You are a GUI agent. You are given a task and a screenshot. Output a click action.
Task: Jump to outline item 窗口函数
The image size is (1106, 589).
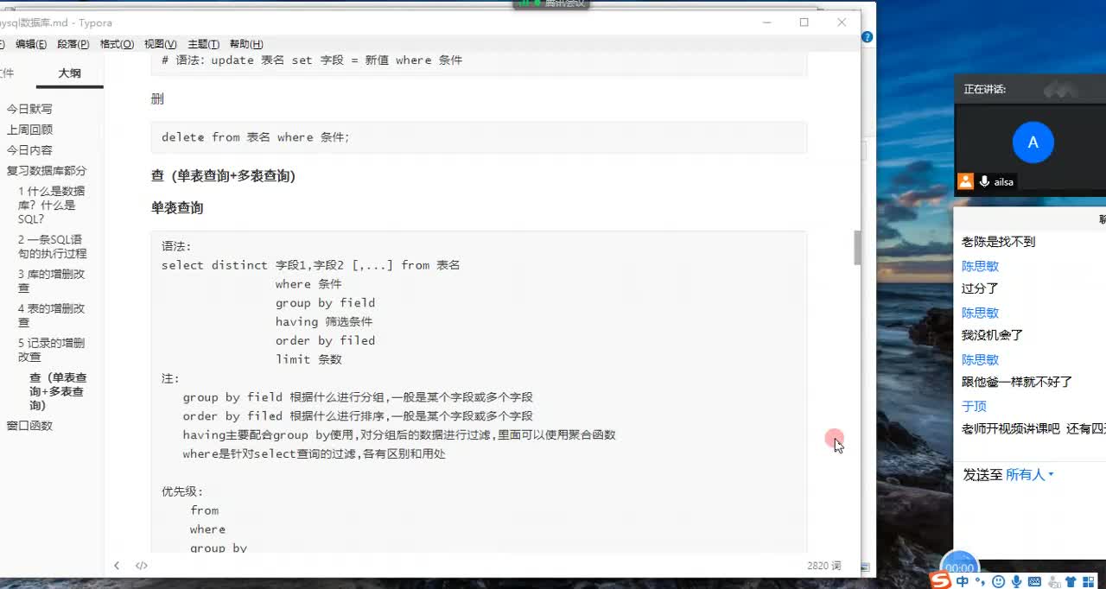[29, 426]
